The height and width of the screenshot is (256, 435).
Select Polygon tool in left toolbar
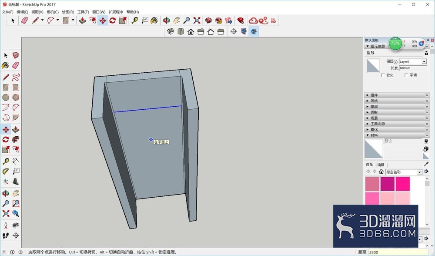pos(16,98)
